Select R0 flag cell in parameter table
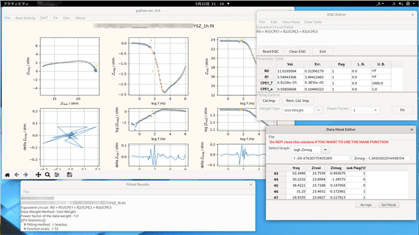Viewport: 419px width, 235px height. pyautogui.click(x=341, y=71)
